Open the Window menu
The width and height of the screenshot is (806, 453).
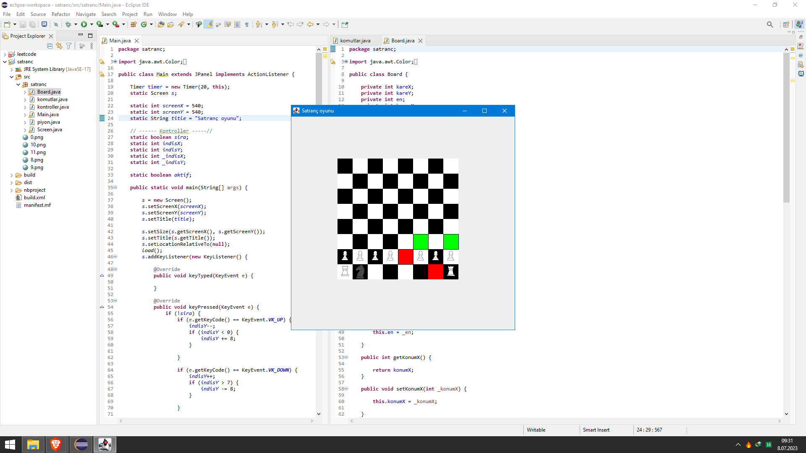(x=167, y=14)
